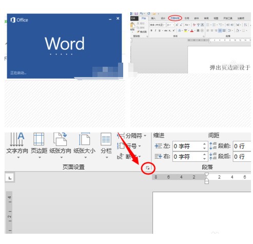Screen dimensions: 253x244
Task: Open the font size combo box
Action: (170, 25)
